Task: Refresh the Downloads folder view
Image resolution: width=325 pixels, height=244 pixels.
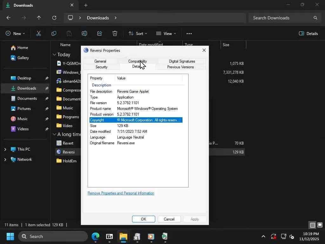Action: (x=54, y=18)
